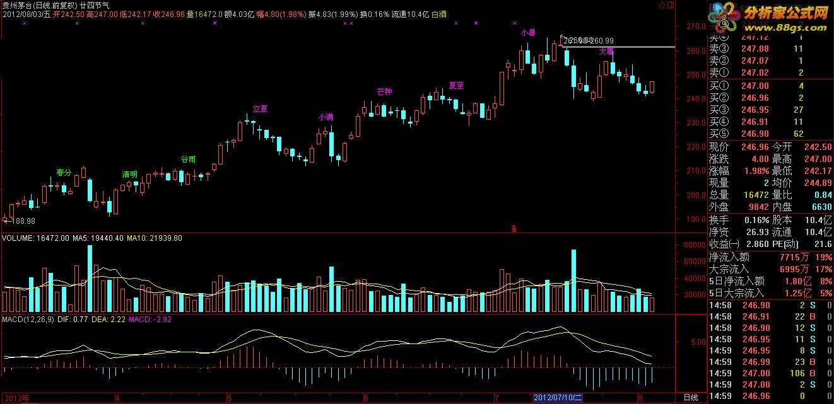Click the 14:59 trade tick at 246.99
This screenshot has height=404, width=834.
pyautogui.click(x=771, y=362)
